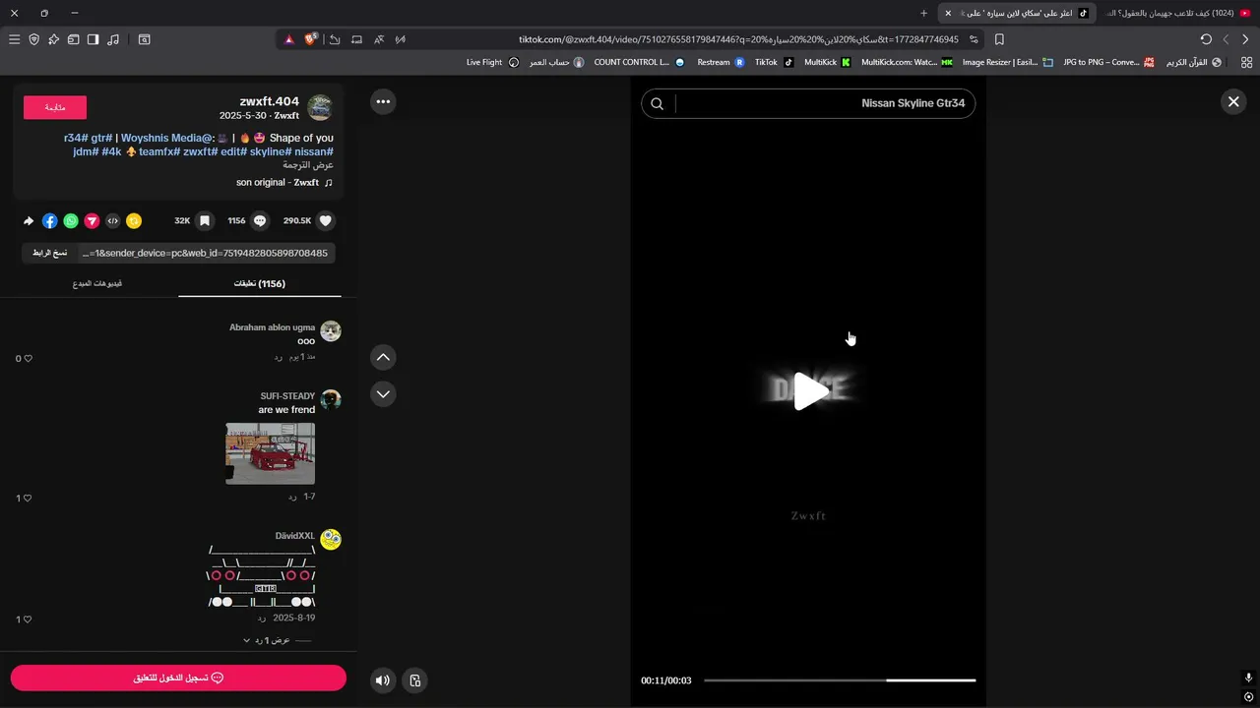This screenshot has height=708, width=1260.
Task: Open the Brave Shields lion icon
Action: (x=310, y=39)
